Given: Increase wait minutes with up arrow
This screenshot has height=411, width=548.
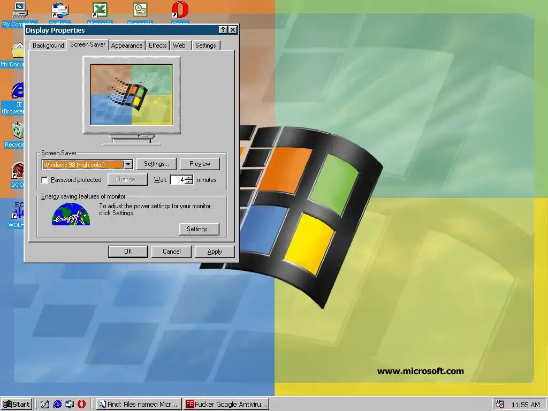Looking at the screenshot, I should pyautogui.click(x=189, y=178).
